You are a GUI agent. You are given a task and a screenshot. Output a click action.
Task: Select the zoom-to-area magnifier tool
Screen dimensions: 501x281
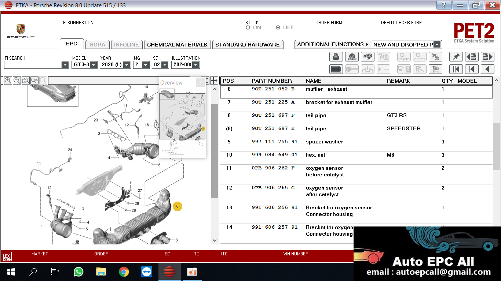(26, 80)
